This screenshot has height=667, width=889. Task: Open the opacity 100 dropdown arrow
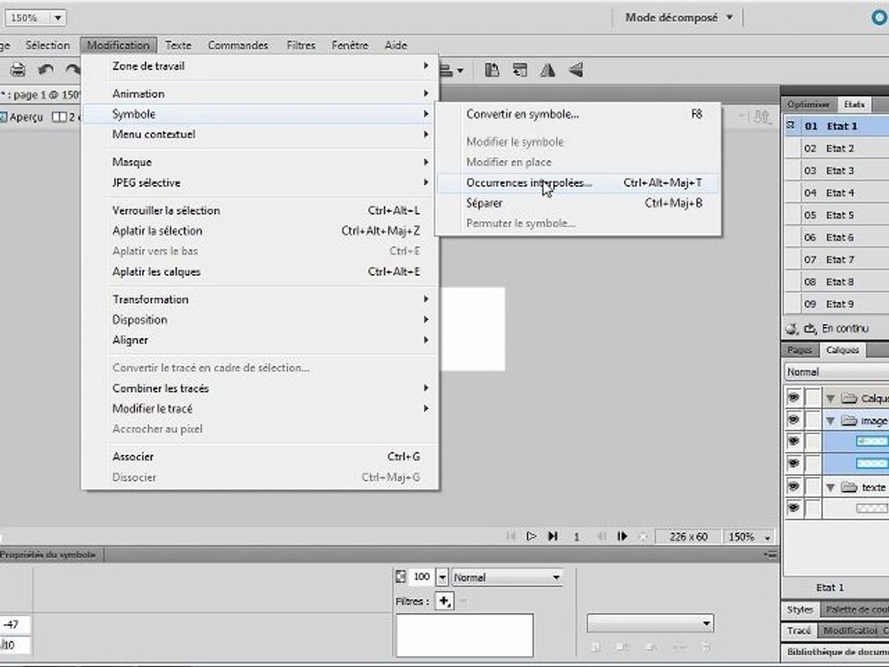tap(443, 577)
